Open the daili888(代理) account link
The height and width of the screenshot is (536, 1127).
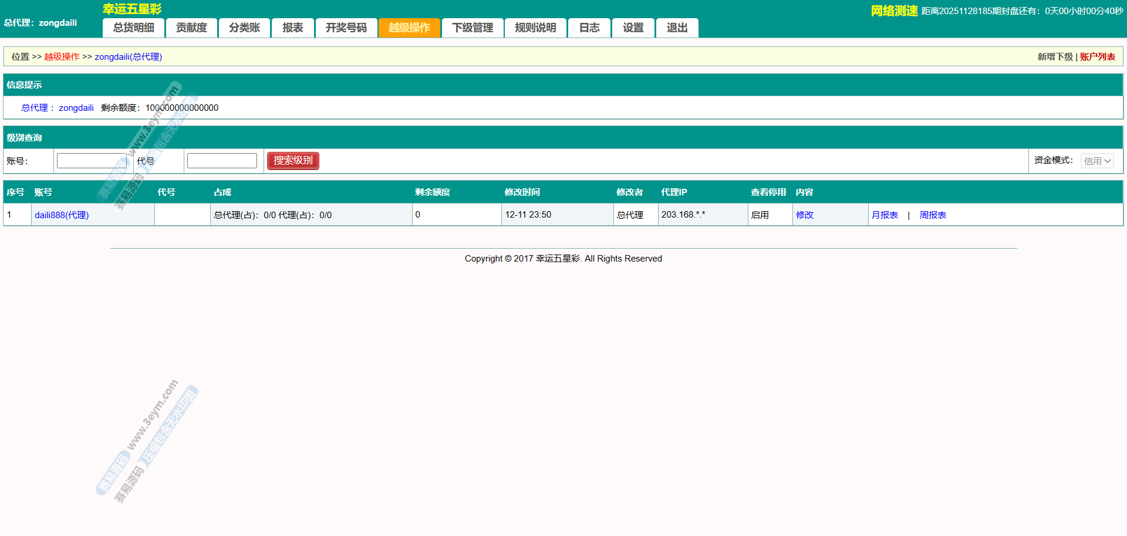[62, 215]
